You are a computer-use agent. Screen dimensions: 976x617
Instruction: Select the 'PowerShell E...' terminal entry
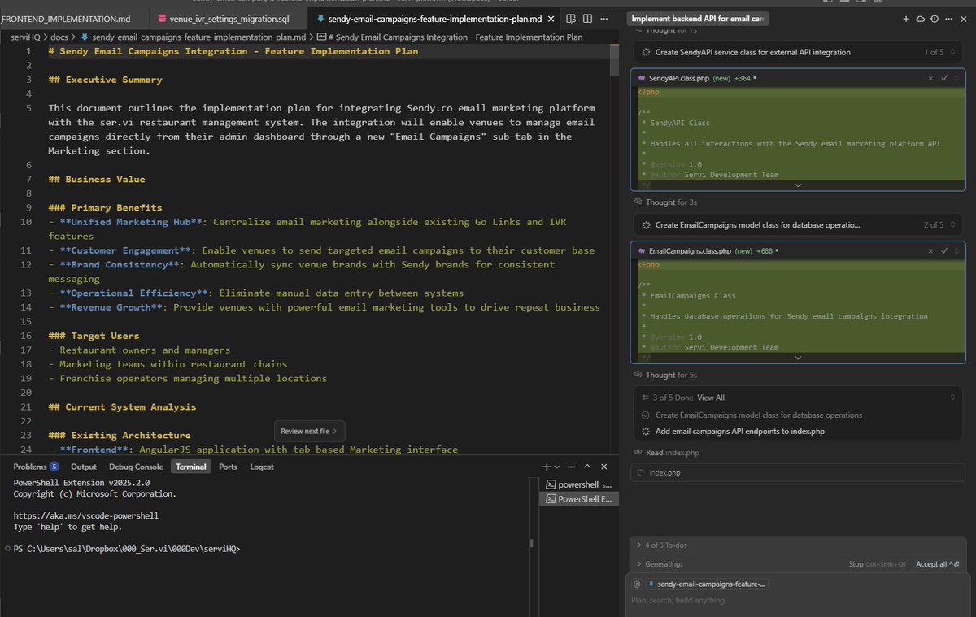click(579, 499)
